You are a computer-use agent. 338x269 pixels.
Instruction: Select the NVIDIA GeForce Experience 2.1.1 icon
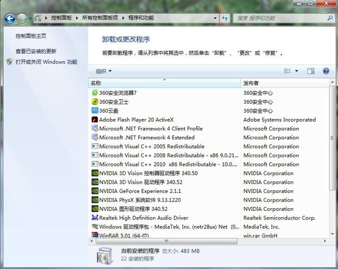95,191
